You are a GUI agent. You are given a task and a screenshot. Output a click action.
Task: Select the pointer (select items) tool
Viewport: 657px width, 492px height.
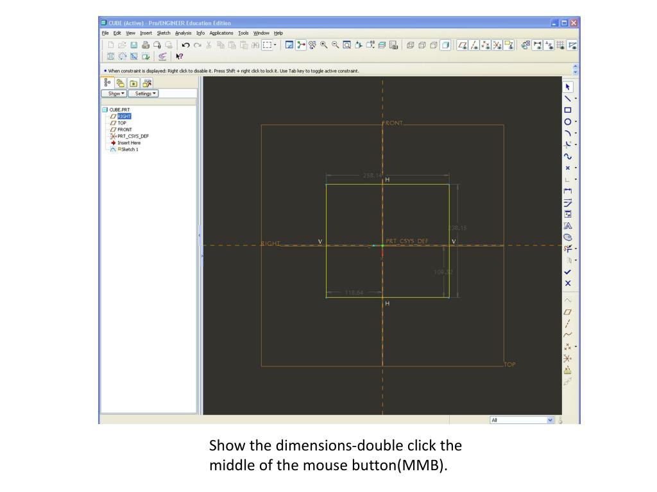coord(568,87)
